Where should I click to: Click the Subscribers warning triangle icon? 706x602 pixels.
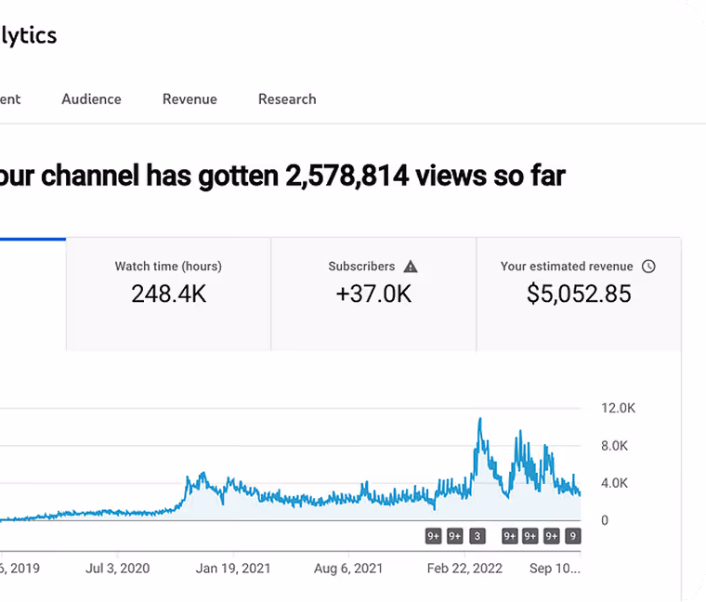click(x=411, y=267)
